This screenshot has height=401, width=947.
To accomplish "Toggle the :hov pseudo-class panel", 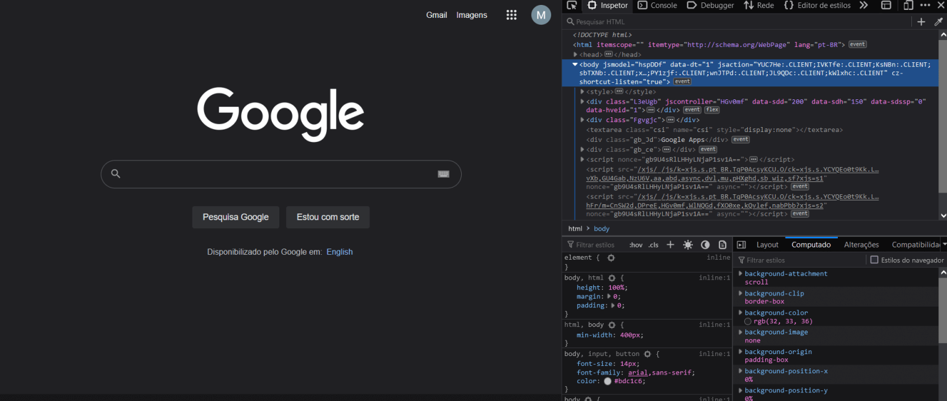I will coord(636,244).
